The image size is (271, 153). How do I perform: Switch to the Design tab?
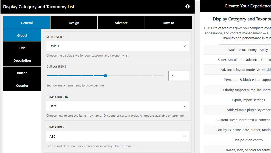pos(74,23)
